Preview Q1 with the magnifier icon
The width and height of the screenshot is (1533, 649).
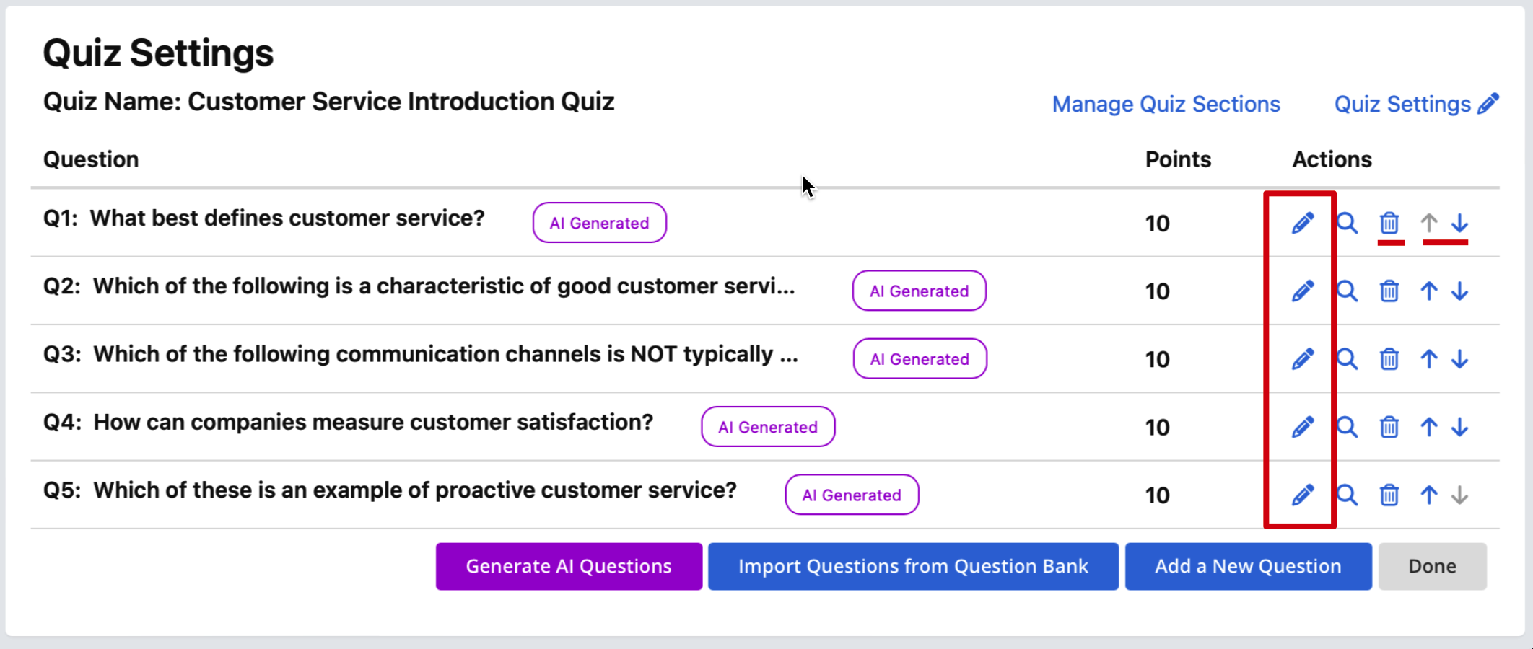(x=1347, y=224)
